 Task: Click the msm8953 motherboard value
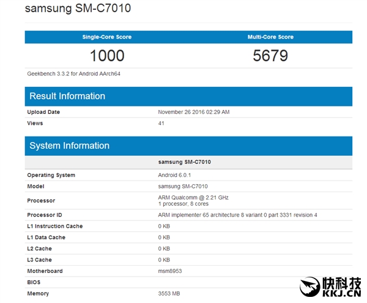pos(171,271)
